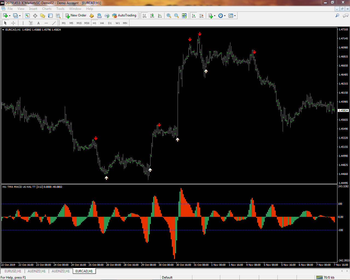The image size is (350, 280).
Task: Switch chart to Candlesticks mode
Action: pos(152,16)
